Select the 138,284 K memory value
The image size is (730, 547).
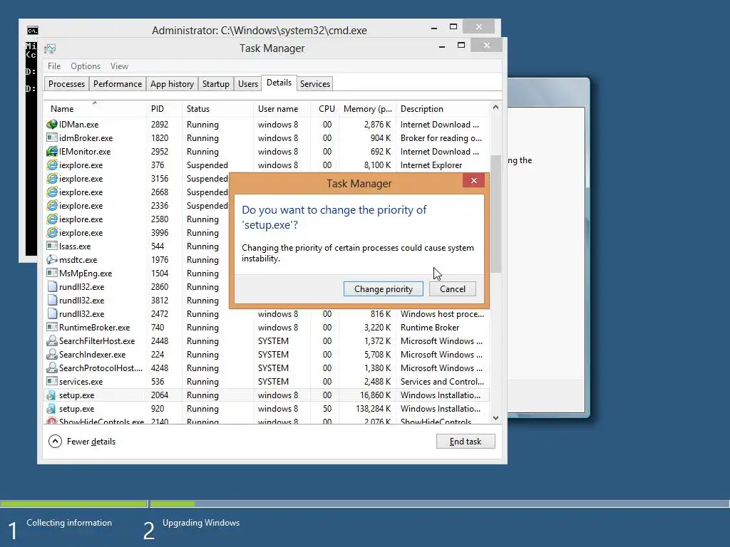[x=373, y=408]
